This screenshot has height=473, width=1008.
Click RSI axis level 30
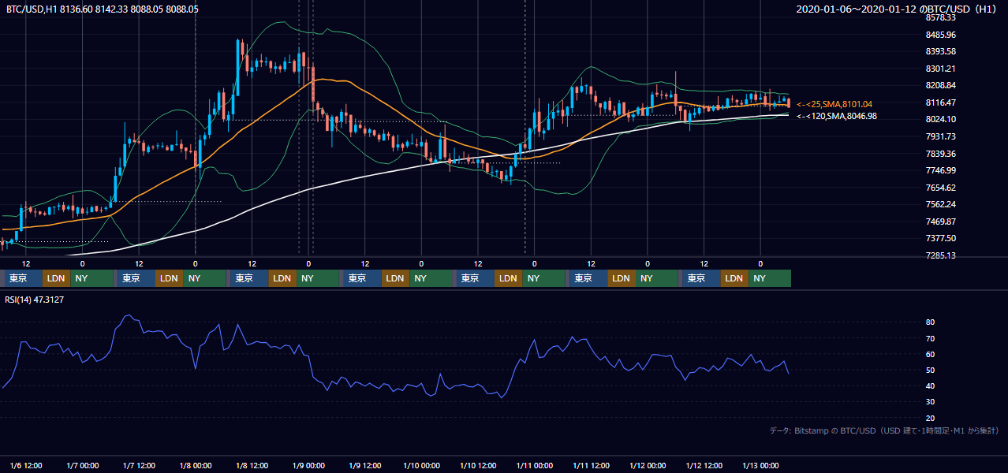coord(930,402)
